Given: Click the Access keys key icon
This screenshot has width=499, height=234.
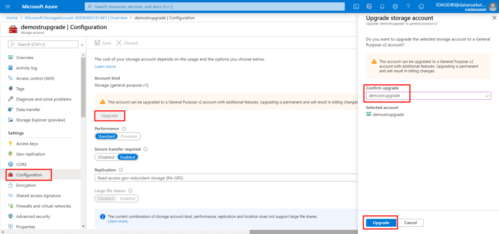Looking at the screenshot, I should 11,144.
